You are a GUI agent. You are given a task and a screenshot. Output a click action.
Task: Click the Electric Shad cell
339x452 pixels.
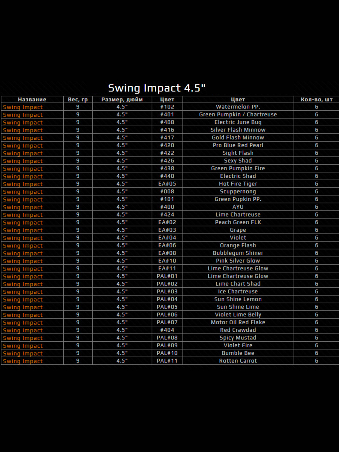[x=238, y=176]
